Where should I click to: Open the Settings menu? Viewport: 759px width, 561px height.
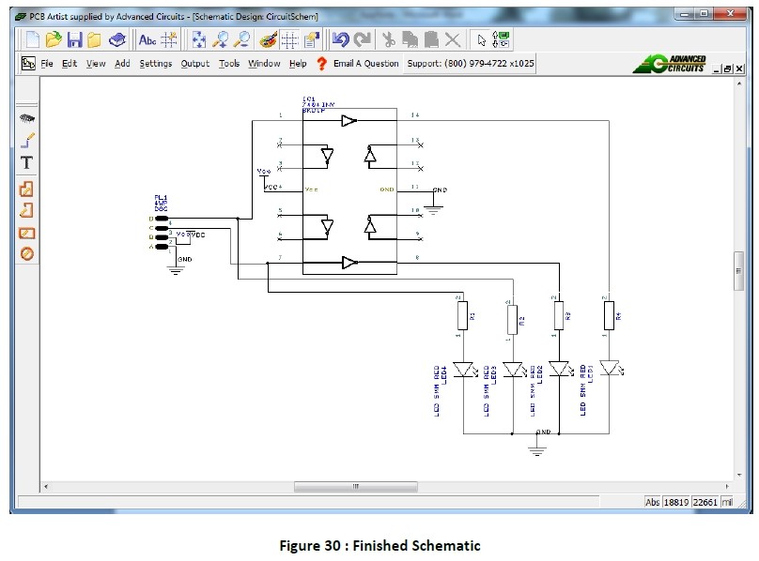(x=156, y=64)
